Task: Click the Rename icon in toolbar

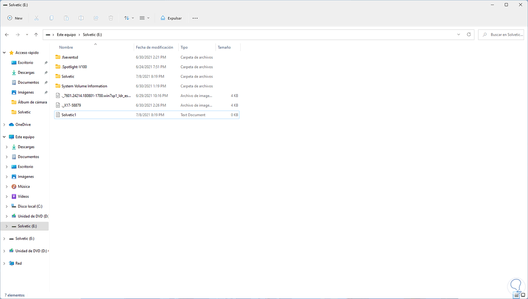Action: coord(81,18)
